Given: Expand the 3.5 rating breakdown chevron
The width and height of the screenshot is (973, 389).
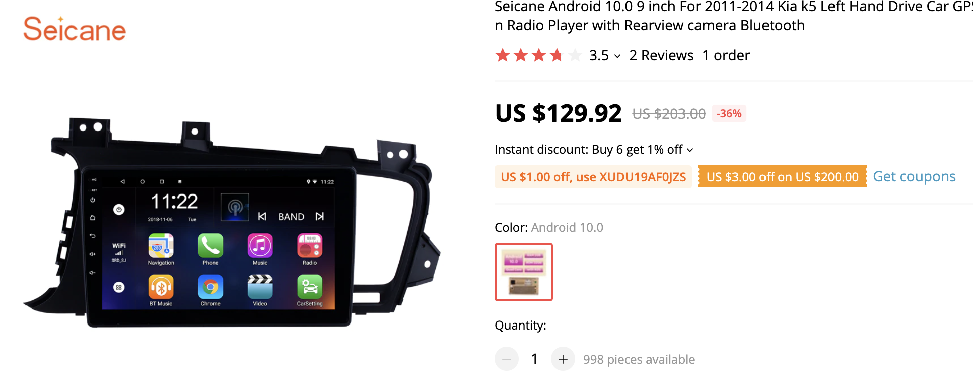Looking at the screenshot, I should pos(617,56).
